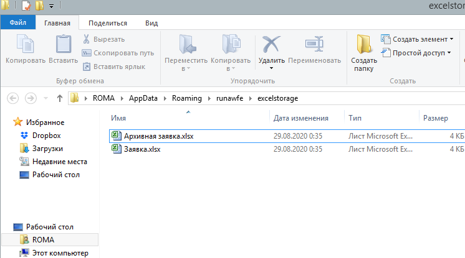Sort files by Дата изменения column header
Image resolution: width=465 pixels, height=258 pixels.
pyautogui.click(x=301, y=117)
